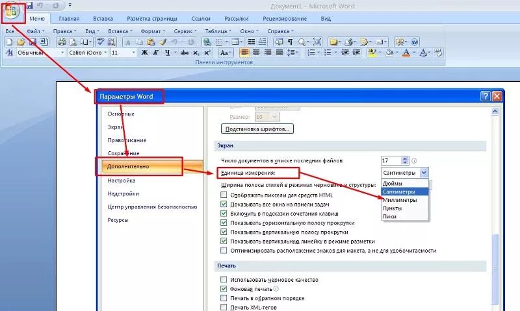520x311 pixels.
Task: Toggle the vertical scroll bar checkbox
Action: pos(224,232)
